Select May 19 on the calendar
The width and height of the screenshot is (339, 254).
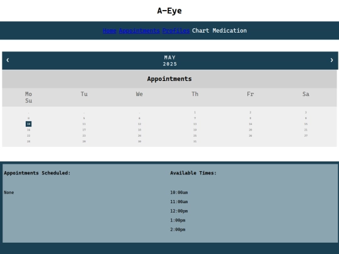click(x=195, y=130)
